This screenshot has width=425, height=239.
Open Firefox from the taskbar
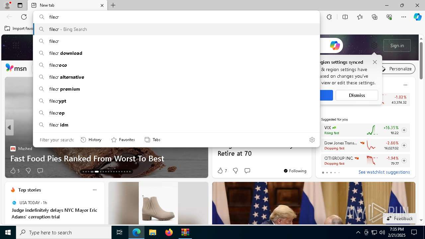click(169, 233)
